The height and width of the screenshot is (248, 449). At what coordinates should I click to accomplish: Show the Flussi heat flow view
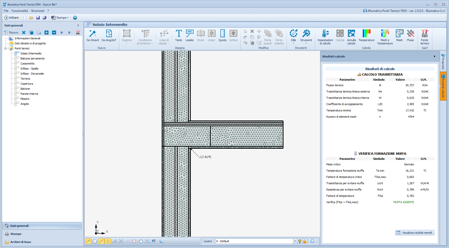410,35
